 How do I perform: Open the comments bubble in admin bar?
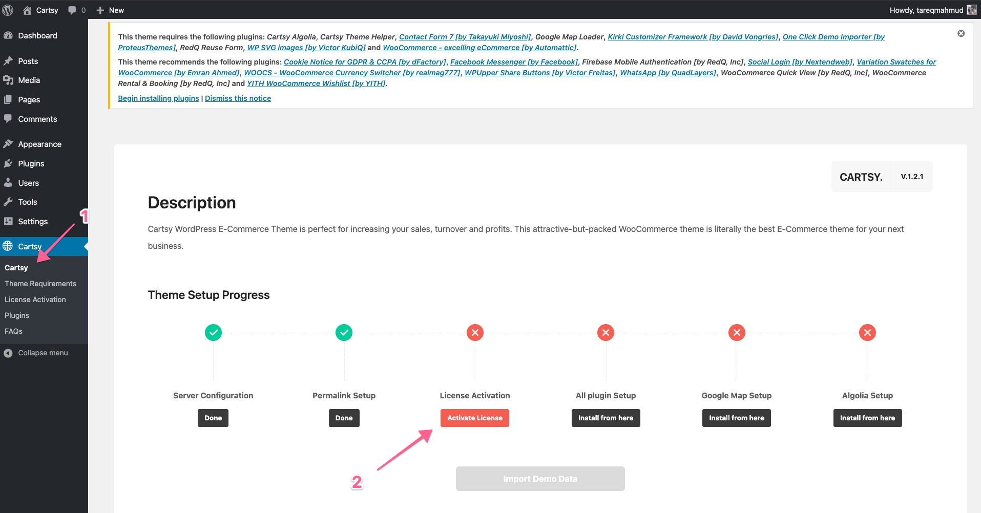click(x=72, y=10)
